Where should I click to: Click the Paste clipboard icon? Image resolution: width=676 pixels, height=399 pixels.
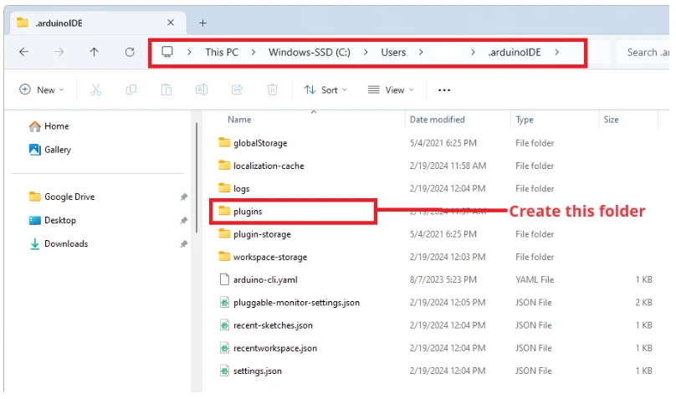166,90
